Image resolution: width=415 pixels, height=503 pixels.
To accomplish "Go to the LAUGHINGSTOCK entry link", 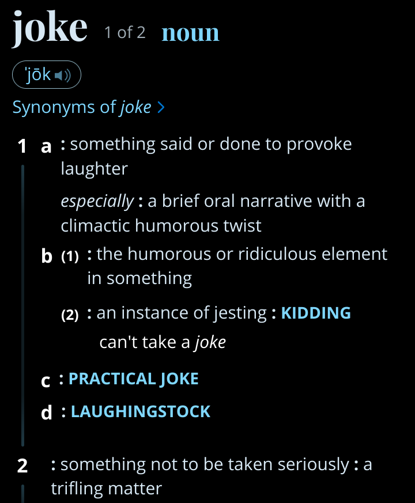I will tap(141, 411).
